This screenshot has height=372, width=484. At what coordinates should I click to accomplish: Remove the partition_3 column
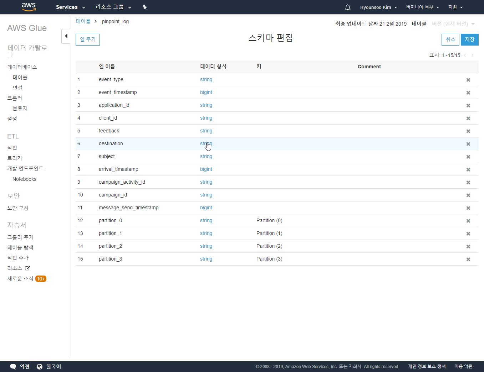pos(468,259)
